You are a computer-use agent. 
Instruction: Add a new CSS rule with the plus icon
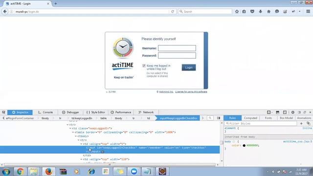(x=301, y=124)
